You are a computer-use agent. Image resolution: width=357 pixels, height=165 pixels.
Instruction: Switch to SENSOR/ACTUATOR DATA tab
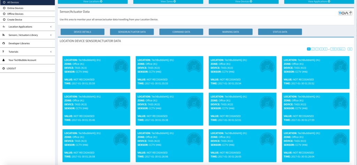132,32
